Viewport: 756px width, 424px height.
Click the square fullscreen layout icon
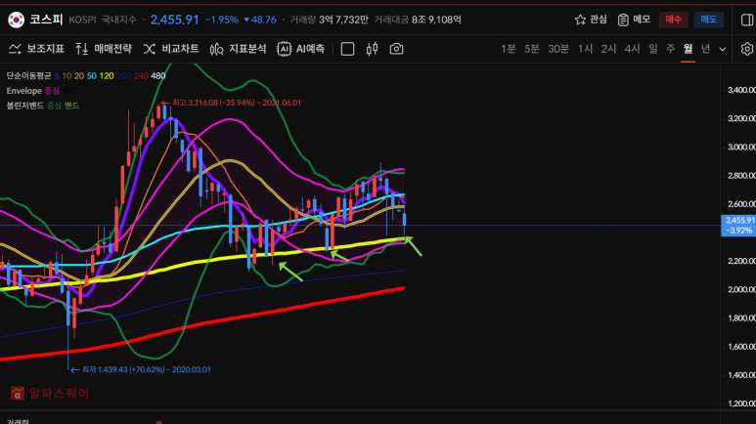(347, 49)
